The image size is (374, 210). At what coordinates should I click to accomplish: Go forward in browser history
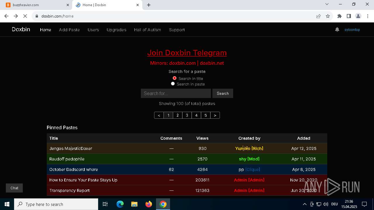pyautogui.click(x=16, y=16)
